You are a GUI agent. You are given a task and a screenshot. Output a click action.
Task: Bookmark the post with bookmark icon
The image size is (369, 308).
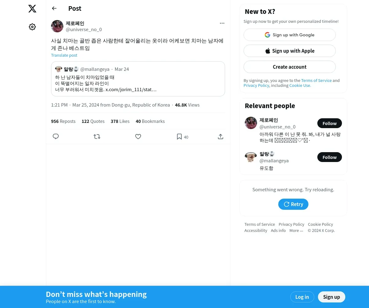(179, 136)
